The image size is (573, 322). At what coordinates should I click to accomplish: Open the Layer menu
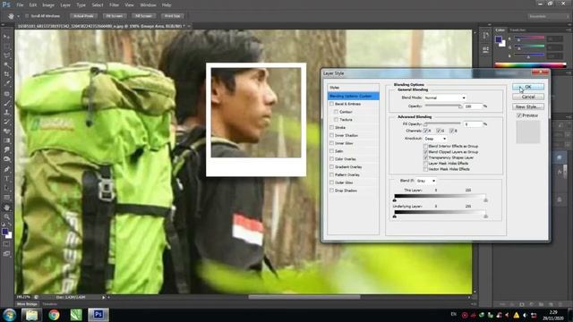pyautogui.click(x=65, y=5)
